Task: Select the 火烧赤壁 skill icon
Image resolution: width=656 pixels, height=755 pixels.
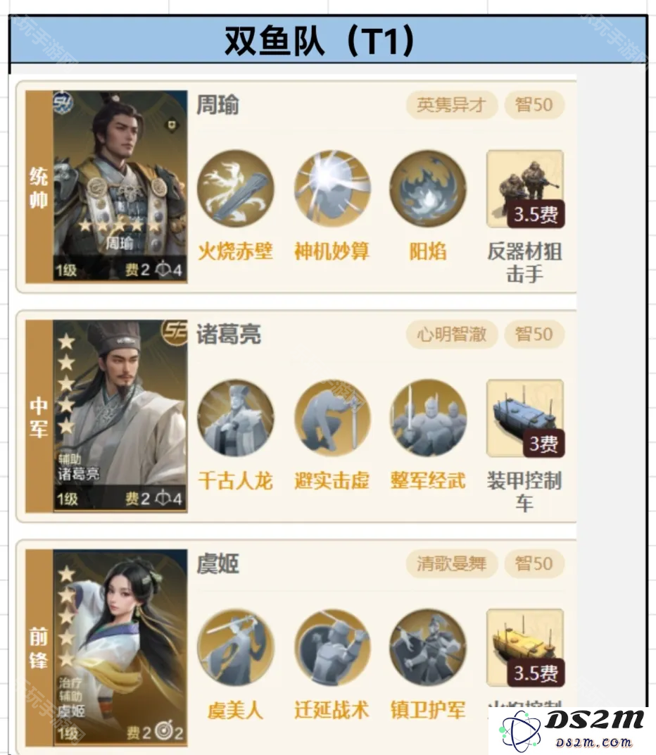Action: click(236, 188)
